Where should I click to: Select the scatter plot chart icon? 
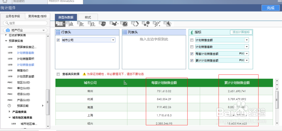pos(157,24)
